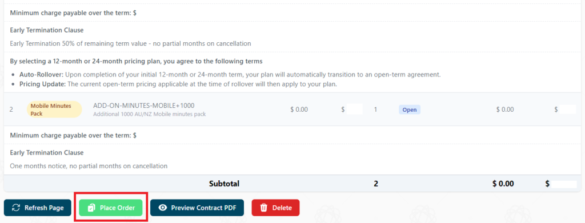This screenshot has width=585, height=223.
Task: Click the eye icon on Preview Contract PDF
Action: [162, 208]
